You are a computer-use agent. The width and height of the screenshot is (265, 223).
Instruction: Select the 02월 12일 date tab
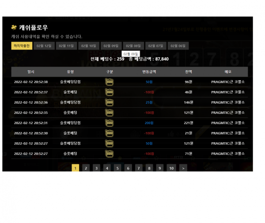pyautogui.click(x=44, y=46)
